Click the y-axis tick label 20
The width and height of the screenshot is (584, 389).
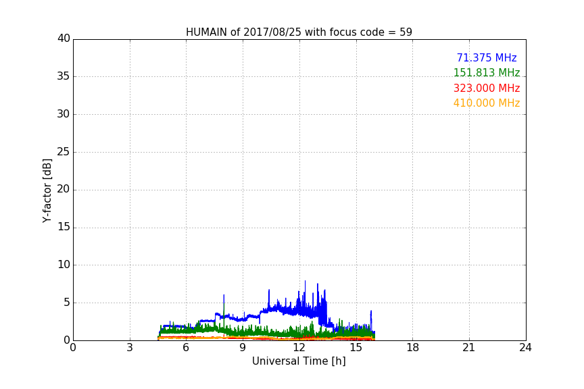pos(64,189)
